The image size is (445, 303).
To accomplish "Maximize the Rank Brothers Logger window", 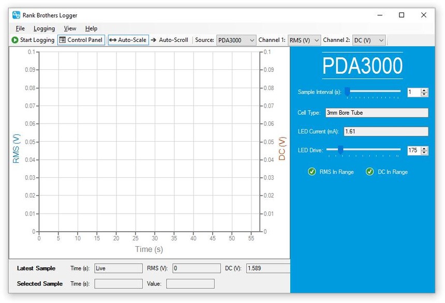I will [402, 15].
